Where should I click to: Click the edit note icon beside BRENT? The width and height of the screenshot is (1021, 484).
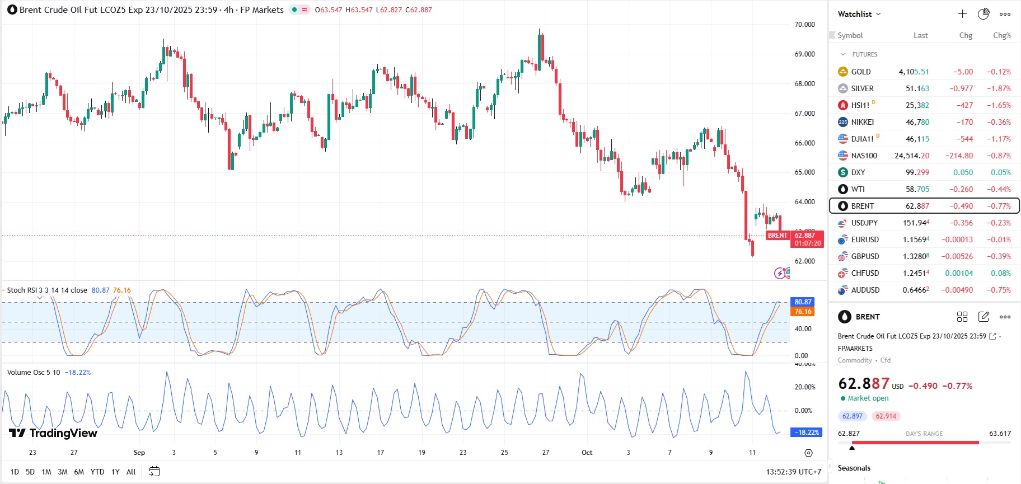[x=983, y=317]
